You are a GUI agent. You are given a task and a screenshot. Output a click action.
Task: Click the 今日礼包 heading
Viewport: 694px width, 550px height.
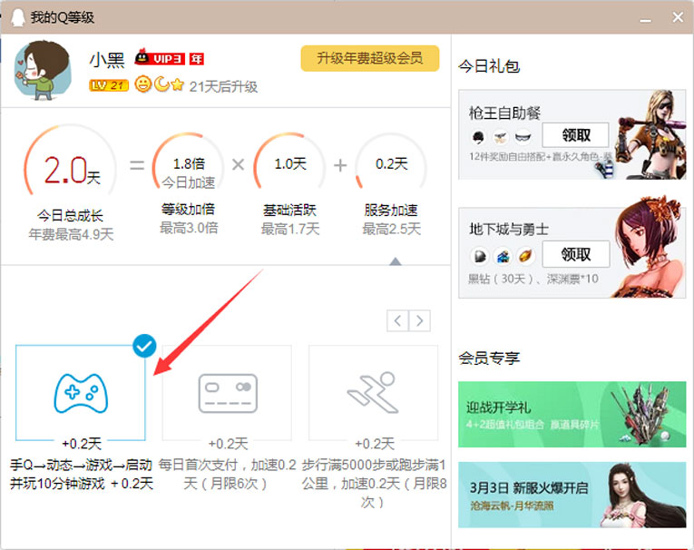click(x=489, y=66)
